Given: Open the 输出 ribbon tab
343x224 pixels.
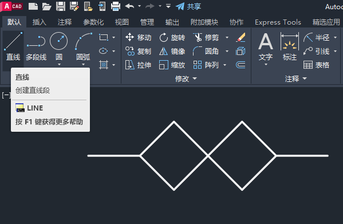Looking at the screenshot, I should tap(172, 22).
